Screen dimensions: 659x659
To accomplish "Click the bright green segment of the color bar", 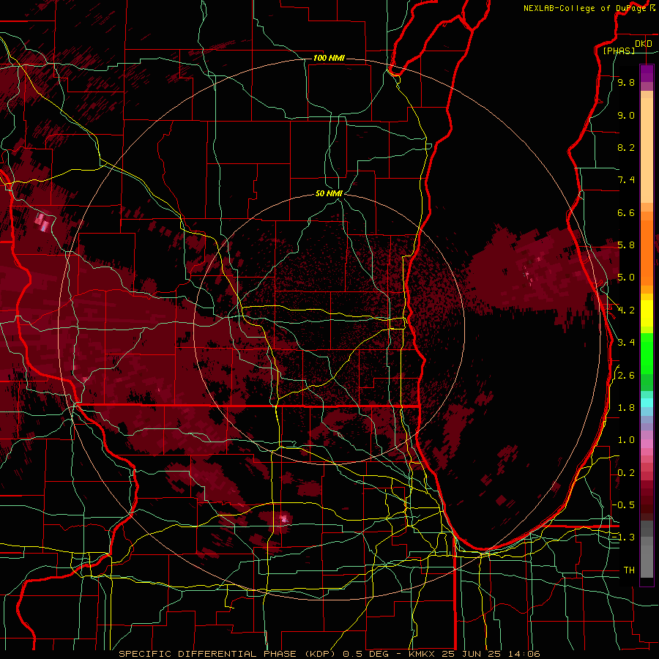I will coord(647,353).
